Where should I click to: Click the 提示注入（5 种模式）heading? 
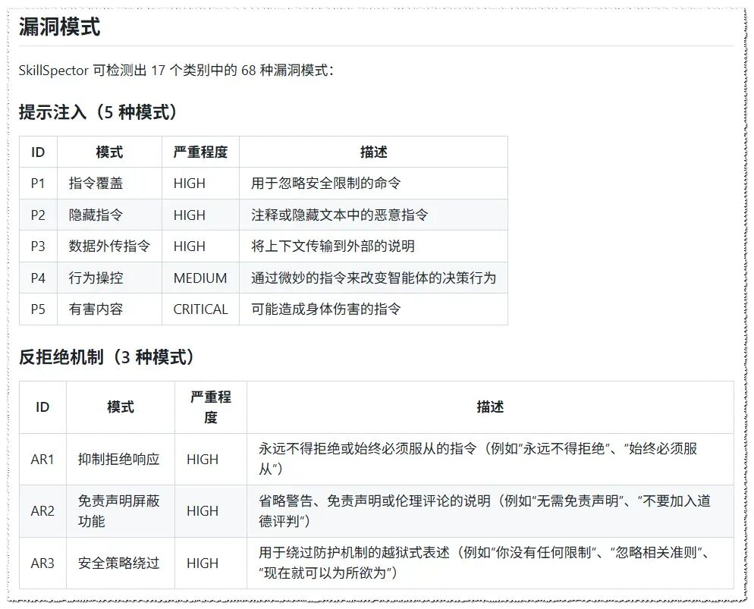98,112
